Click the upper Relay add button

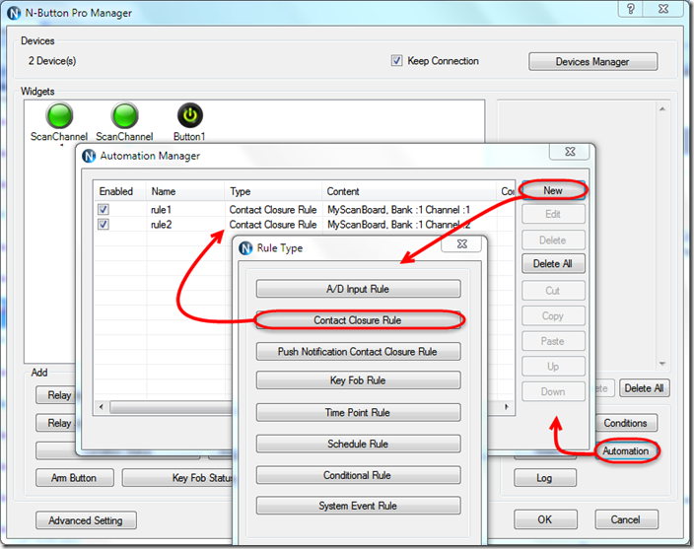coord(56,395)
